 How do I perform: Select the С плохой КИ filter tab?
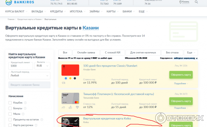[112, 52]
